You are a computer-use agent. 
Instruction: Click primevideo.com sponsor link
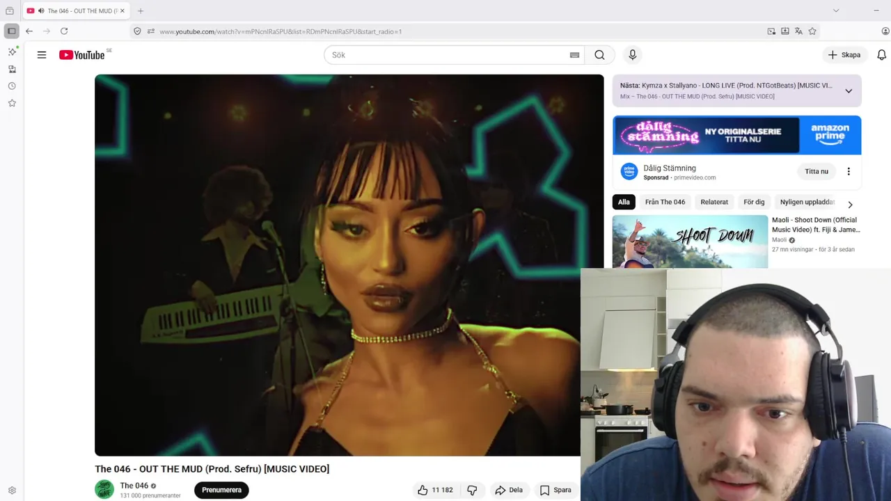click(x=694, y=177)
